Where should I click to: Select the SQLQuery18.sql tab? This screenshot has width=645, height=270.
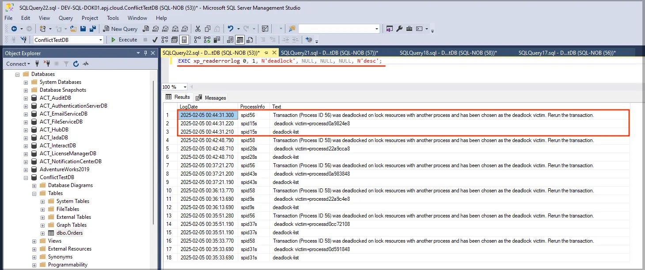click(x=448, y=52)
